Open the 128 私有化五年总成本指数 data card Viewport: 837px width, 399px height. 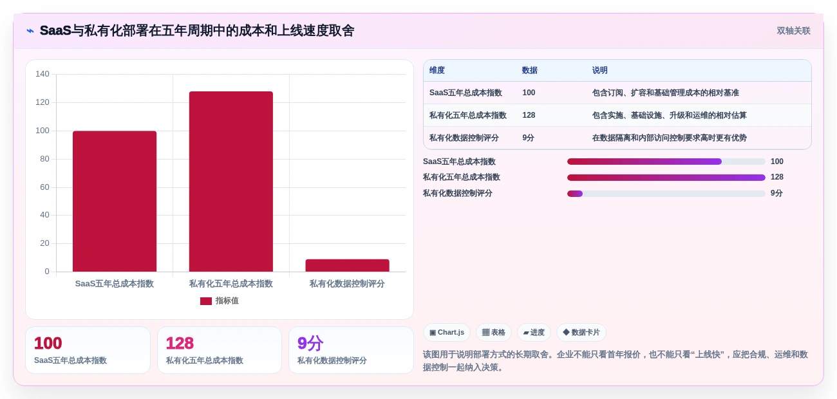coord(220,350)
